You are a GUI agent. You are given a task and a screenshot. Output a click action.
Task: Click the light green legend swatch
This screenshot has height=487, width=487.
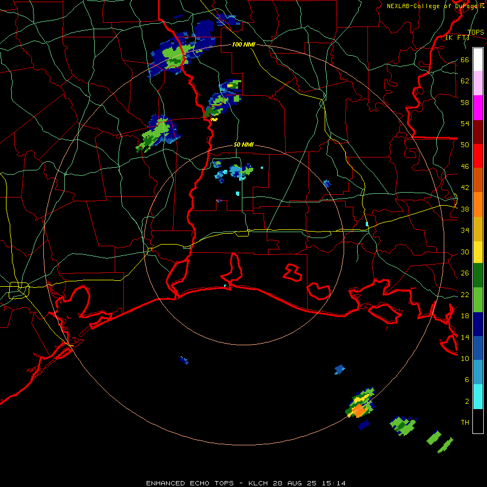click(478, 300)
